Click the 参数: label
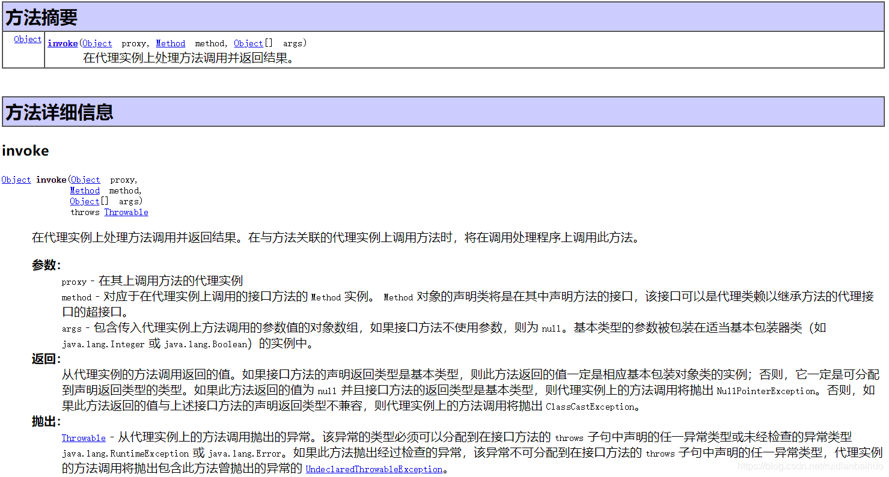The height and width of the screenshot is (477, 889). pos(46,266)
